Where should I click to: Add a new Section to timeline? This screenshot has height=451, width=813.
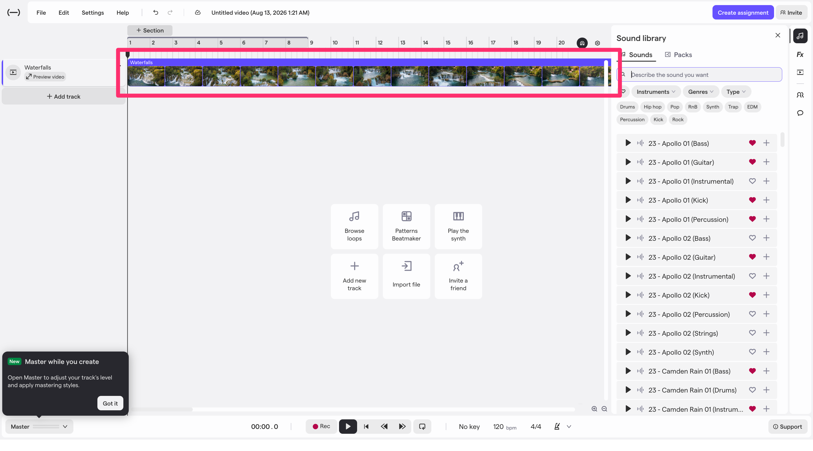point(150,30)
